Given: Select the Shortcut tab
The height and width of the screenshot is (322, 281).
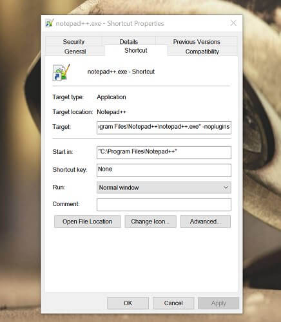Looking at the screenshot, I should point(136,50).
